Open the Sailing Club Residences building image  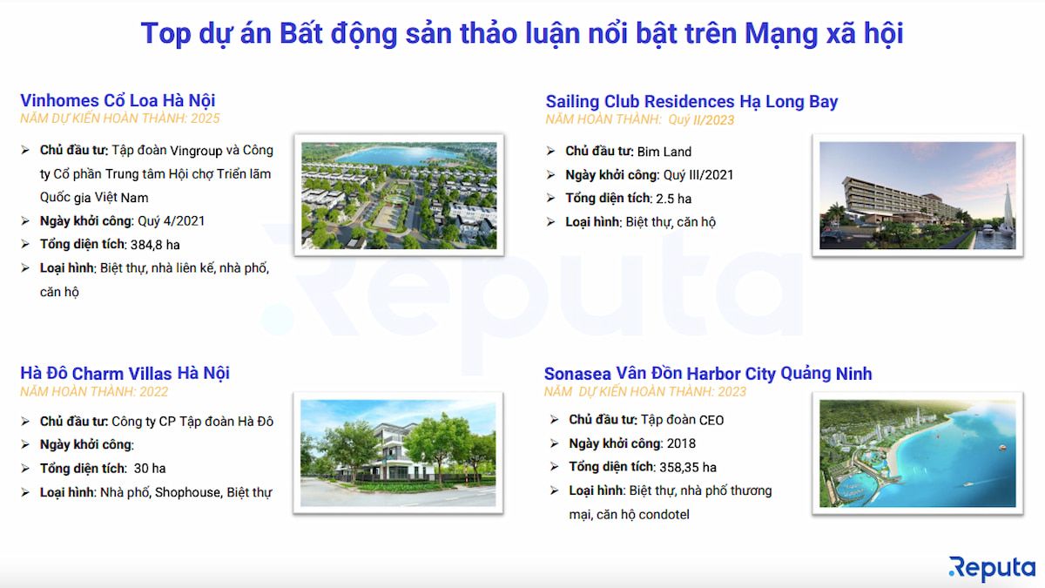coord(918,195)
